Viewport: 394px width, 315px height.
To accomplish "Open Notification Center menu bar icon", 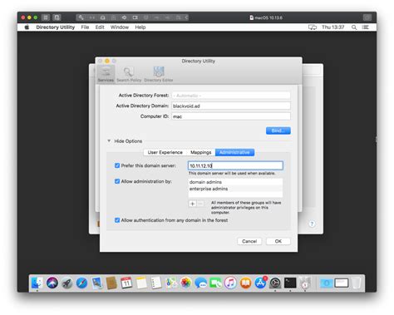I will (366, 27).
